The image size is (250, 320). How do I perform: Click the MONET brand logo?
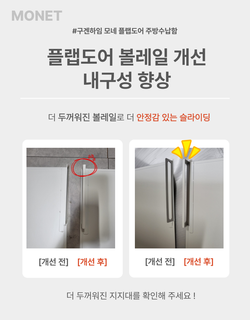point(37,16)
